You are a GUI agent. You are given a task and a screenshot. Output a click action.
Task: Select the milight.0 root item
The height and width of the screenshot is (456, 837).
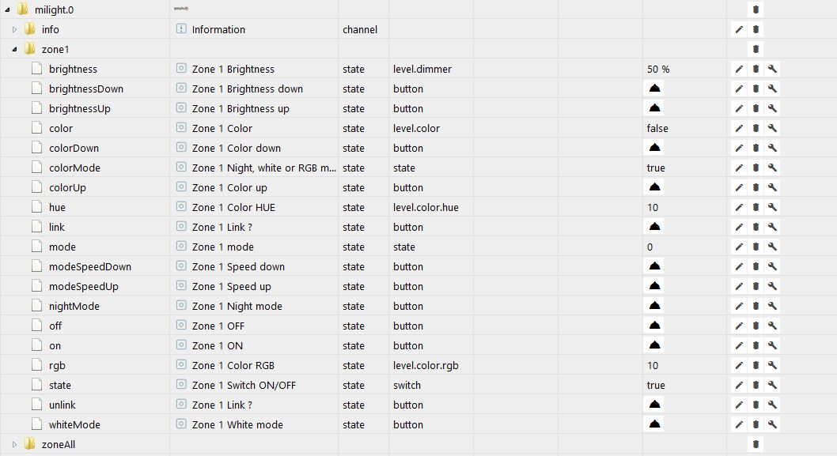coord(54,10)
